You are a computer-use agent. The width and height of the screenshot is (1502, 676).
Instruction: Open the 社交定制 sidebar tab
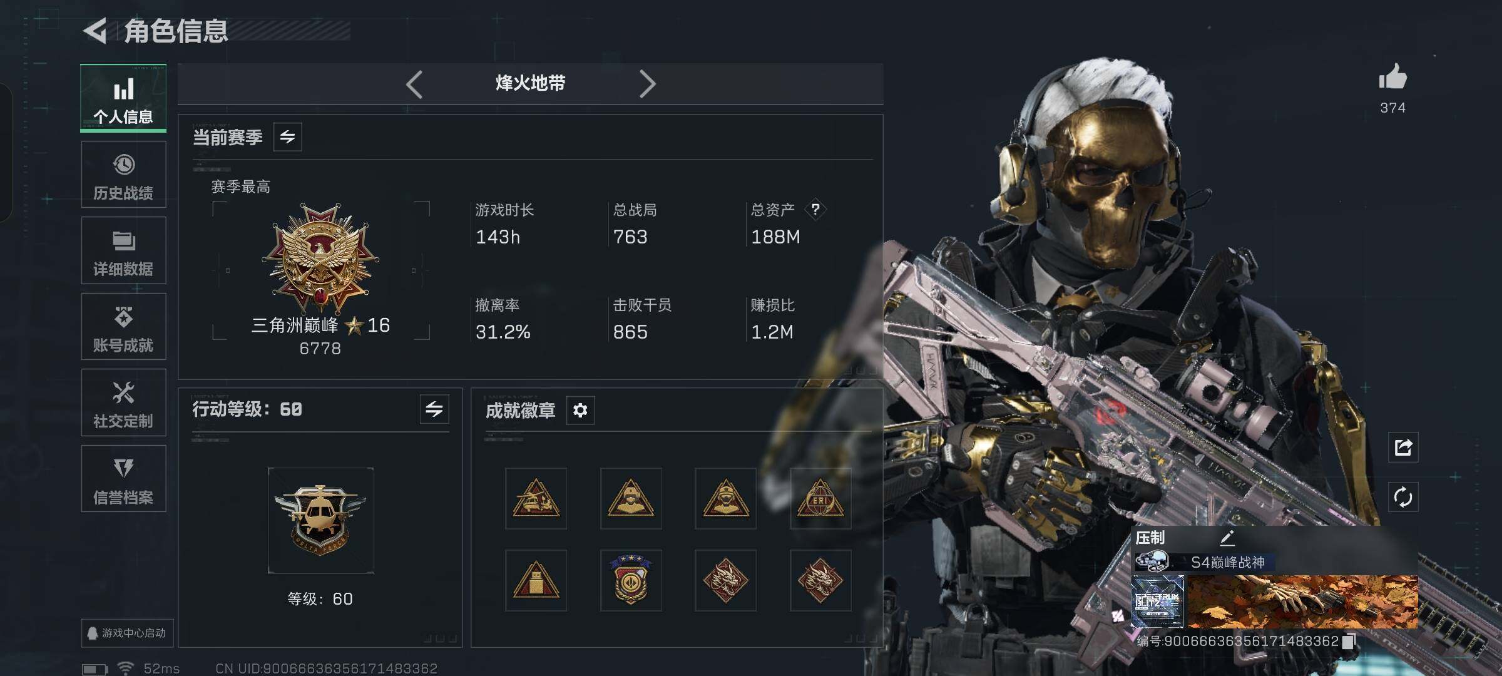pos(123,402)
